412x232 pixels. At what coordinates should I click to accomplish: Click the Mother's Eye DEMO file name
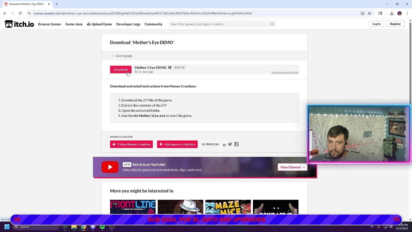(150, 68)
